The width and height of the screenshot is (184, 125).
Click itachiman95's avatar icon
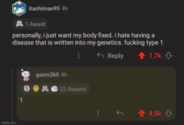(x=19, y=8)
